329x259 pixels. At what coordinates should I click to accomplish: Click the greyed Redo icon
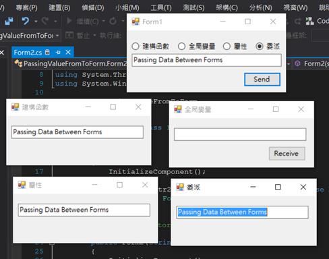45,21
